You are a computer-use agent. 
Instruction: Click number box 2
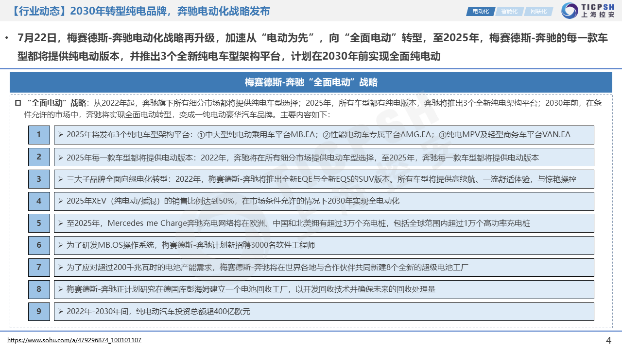coord(39,157)
